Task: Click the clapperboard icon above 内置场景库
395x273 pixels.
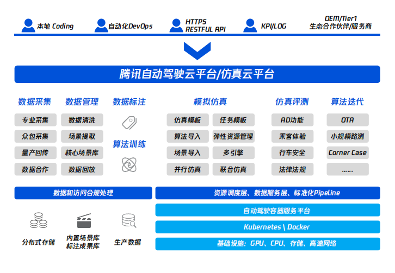Action: pos(84,221)
